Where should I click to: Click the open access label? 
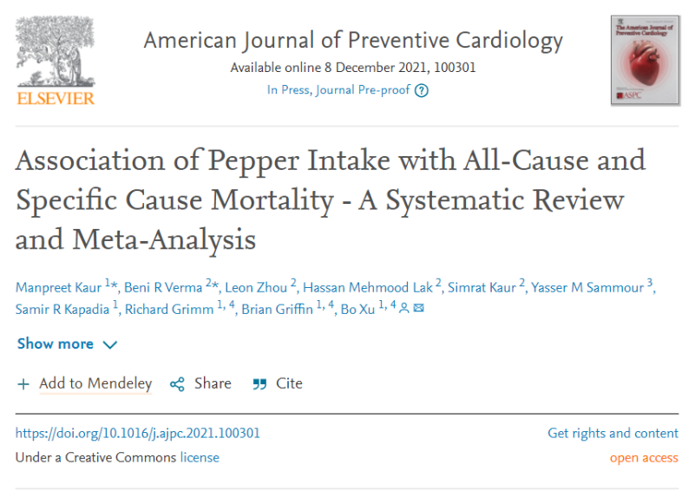click(x=644, y=457)
